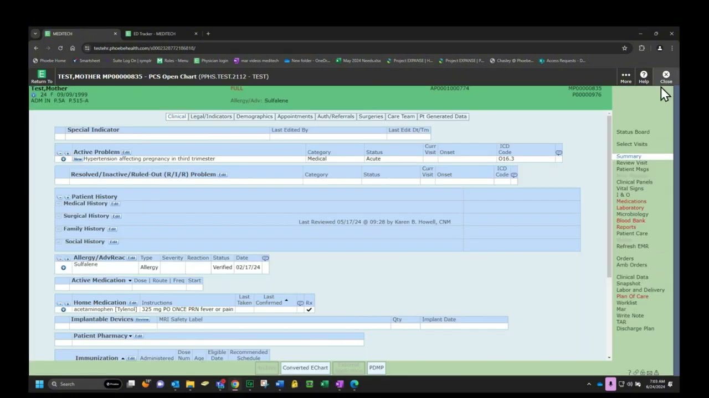Open a new browser tab
The width and height of the screenshot is (709, 398).
(208, 34)
